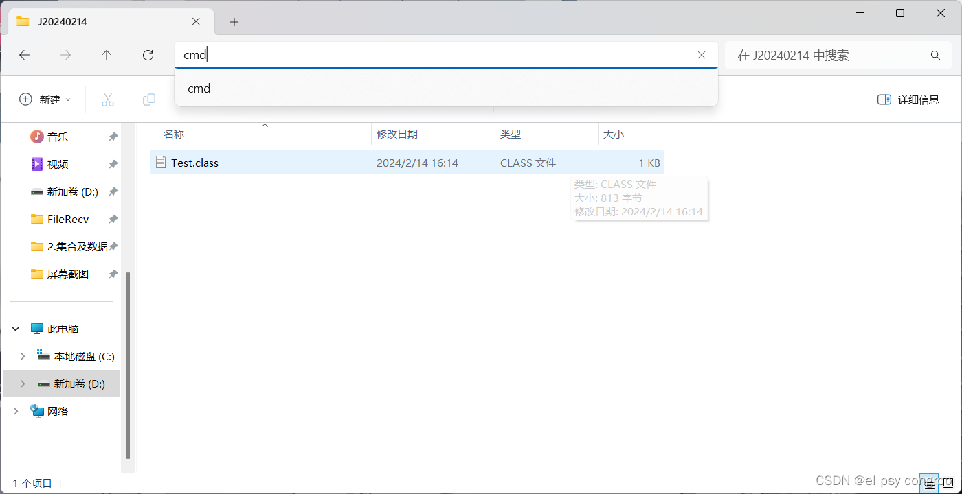Toggle the 详细信息 details pane
The width and height of the screenshot is (962, 494).
(908, 99)
